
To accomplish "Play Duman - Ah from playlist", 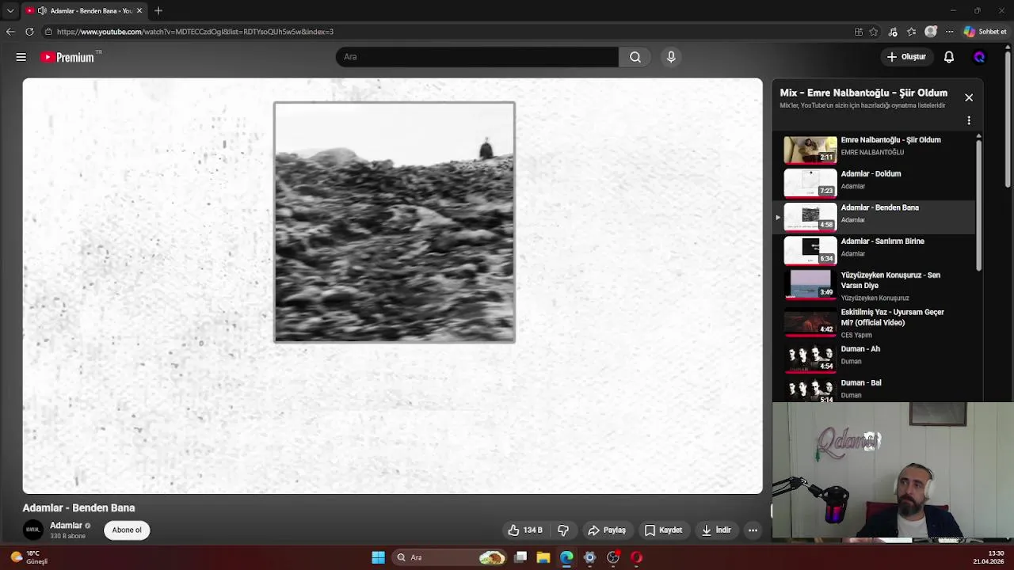I will (875, 357).
